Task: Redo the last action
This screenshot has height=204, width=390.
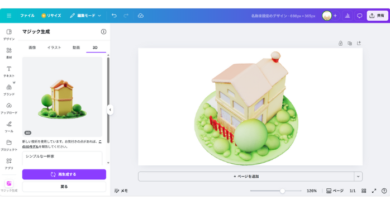Action: click(126, 16)
